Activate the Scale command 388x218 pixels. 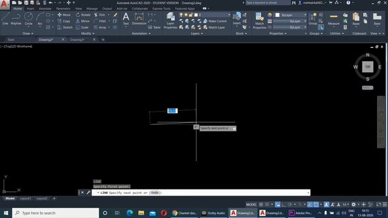pyautogui.click(x=82, y=27)
